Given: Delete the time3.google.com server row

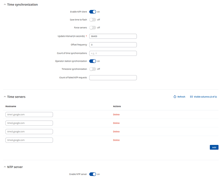Looking at the screenshot, I should tap(116, 132).
